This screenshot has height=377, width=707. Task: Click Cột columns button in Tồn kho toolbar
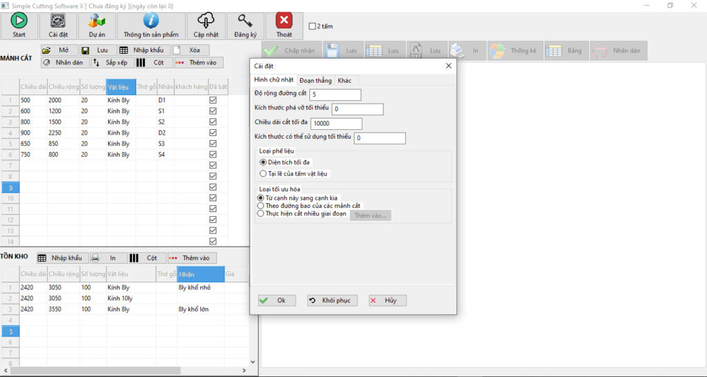(147, 258)
